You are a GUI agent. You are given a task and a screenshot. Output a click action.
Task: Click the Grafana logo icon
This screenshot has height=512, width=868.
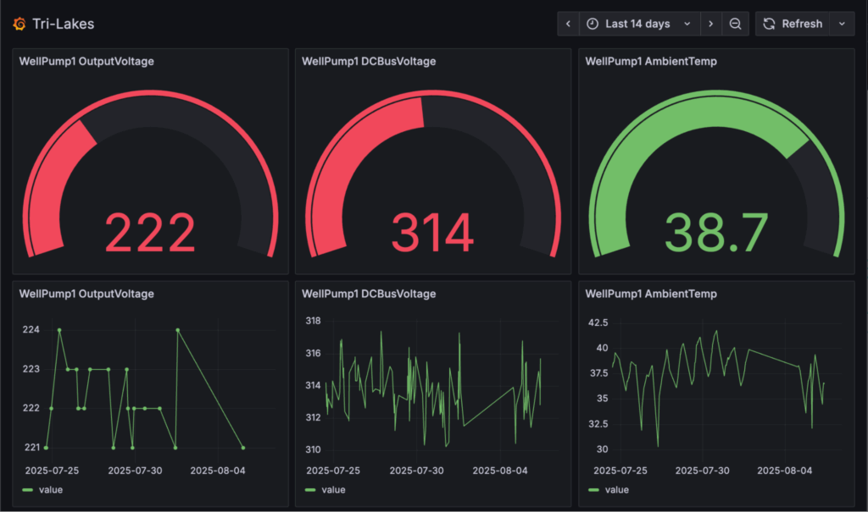19,24
